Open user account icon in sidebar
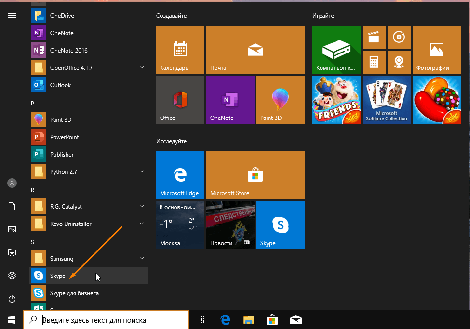Viewport: 470px width, 329px height. (12, 183)
